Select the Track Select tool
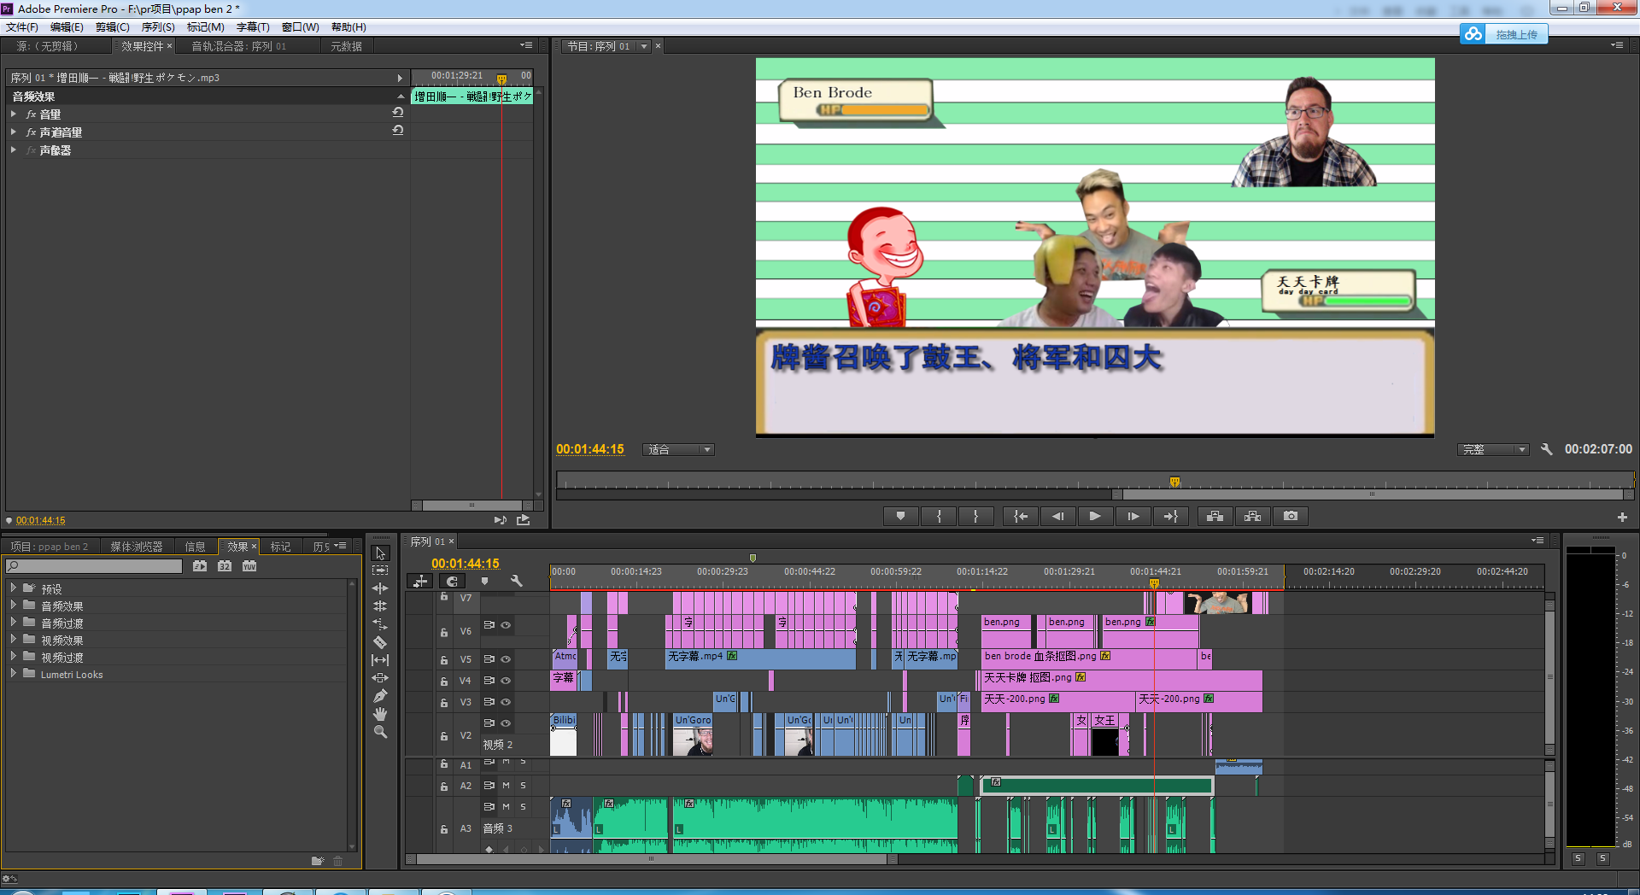 381,570
